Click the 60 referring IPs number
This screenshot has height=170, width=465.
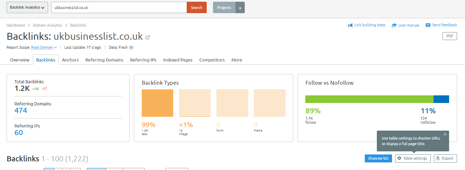coord(19,132)
